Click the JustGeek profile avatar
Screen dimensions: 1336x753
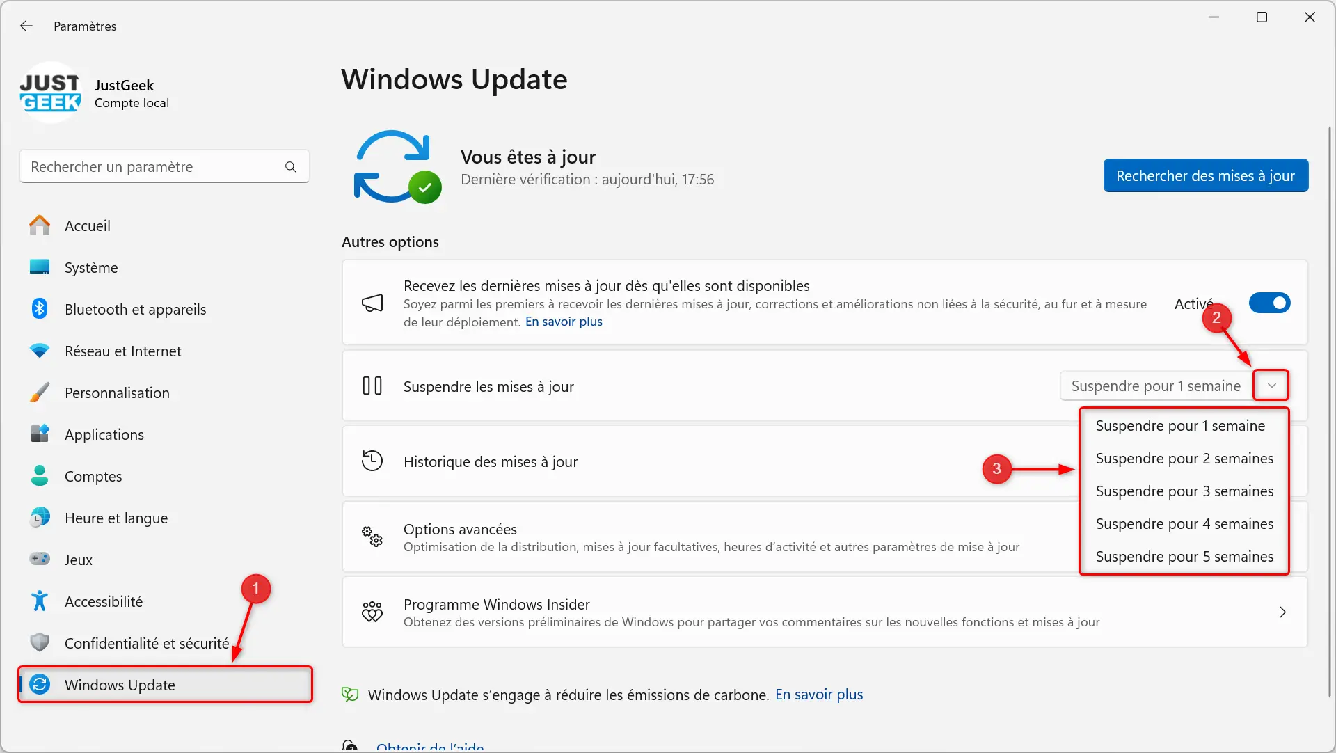click(x=51, y=93)
